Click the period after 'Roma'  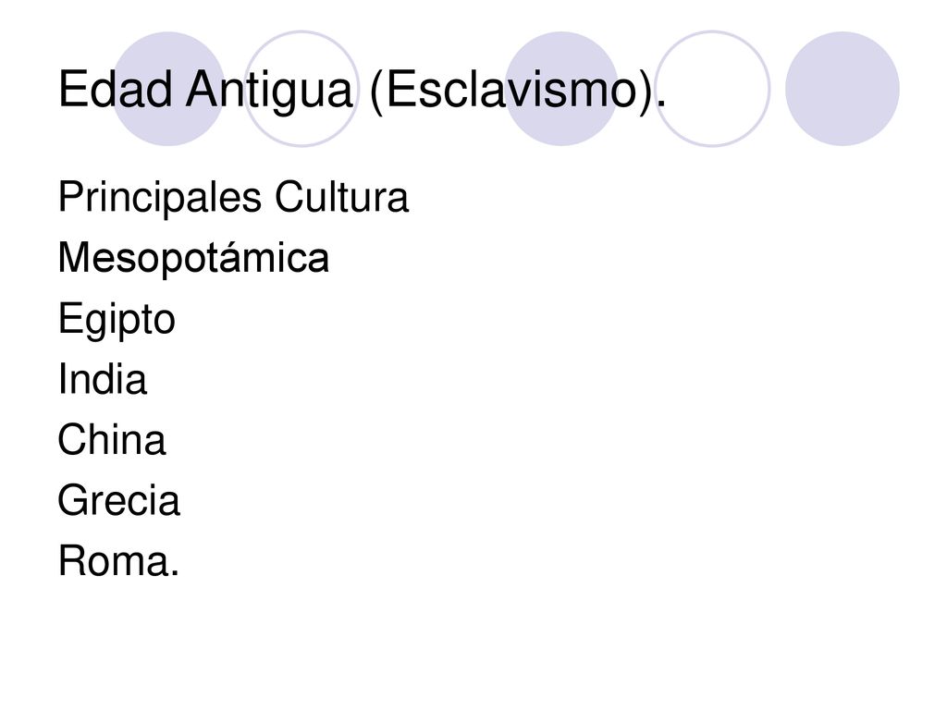click(175, 573)
